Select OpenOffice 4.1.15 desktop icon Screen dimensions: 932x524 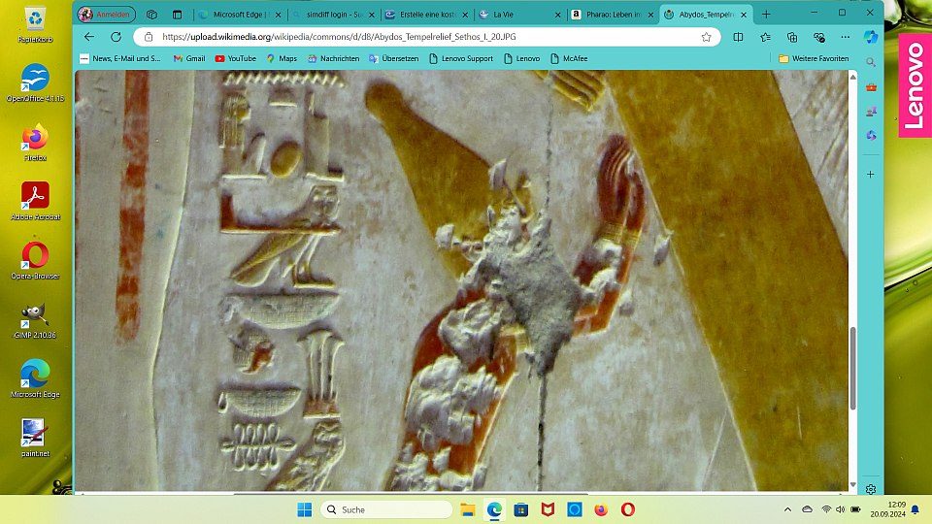coord(36,82)
